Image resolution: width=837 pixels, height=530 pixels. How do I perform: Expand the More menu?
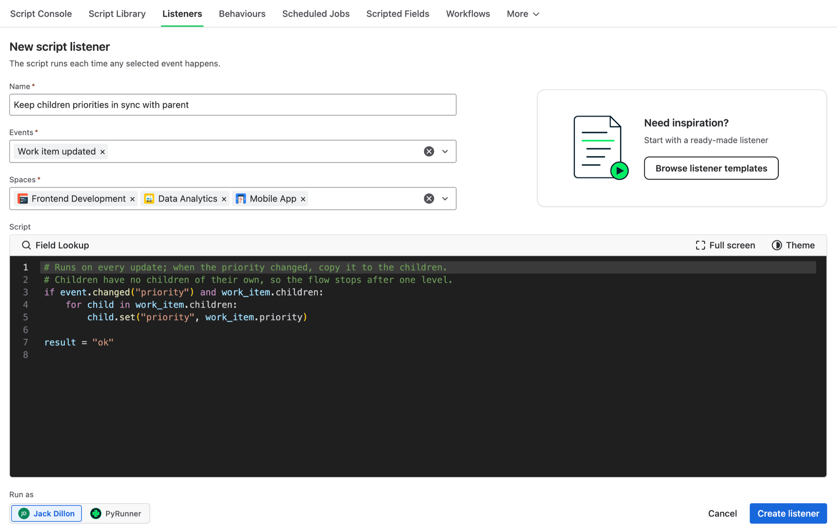523,14
